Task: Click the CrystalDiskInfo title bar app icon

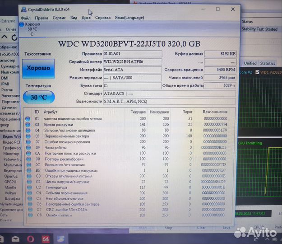Action: click(x=24, y=9)
